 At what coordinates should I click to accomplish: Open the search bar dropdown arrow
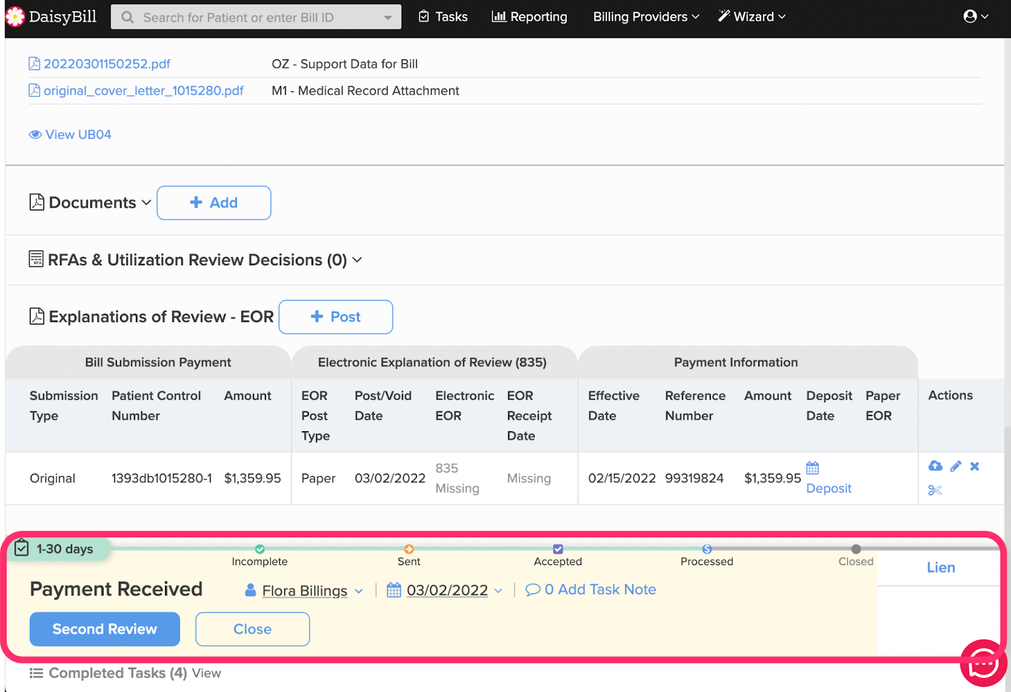coord(388,18)
